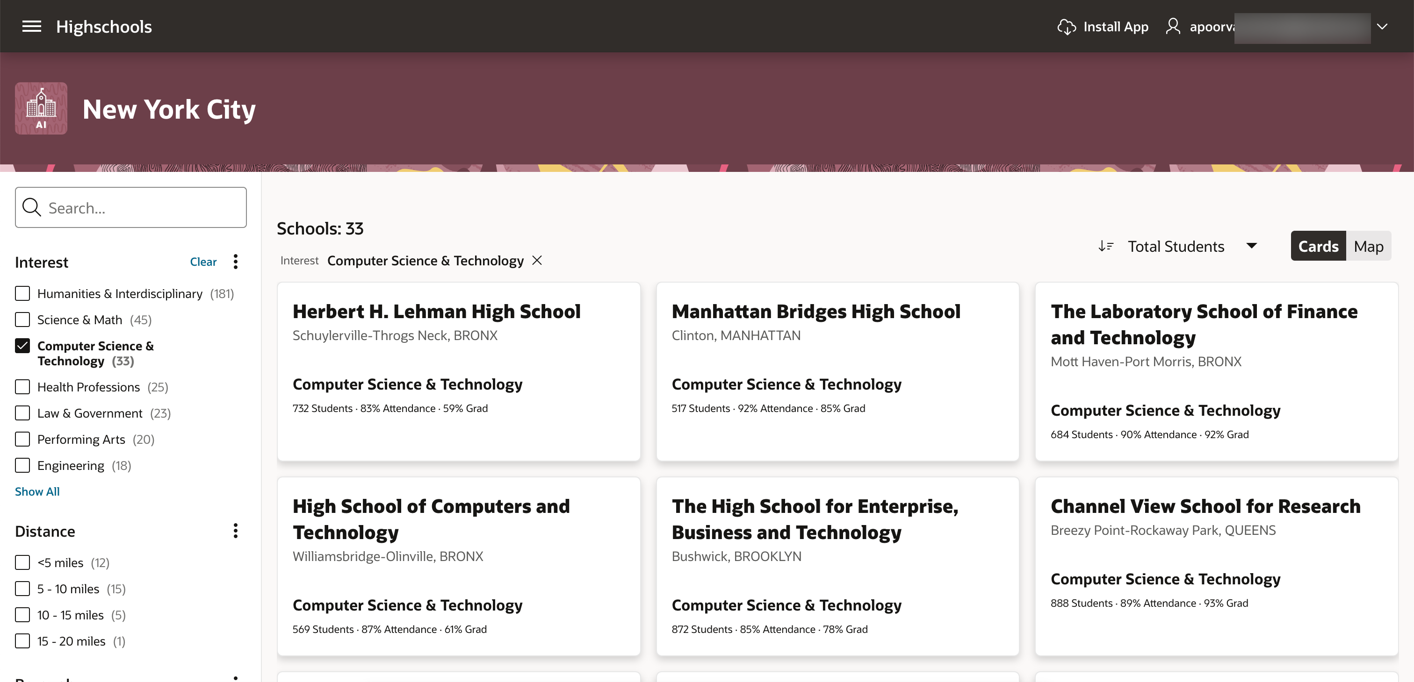This screenshot has height=682, width=1414.
Task: Expand the user account dropdown chevron
Action: (x=1382, y=26)
